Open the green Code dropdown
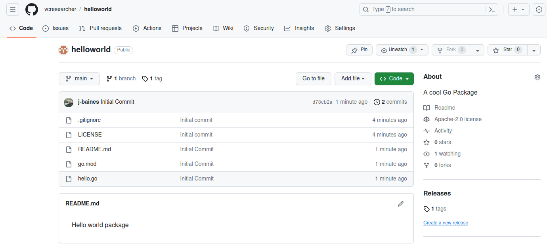Viewport: 547px width, 245px height. tap(394, 78)
